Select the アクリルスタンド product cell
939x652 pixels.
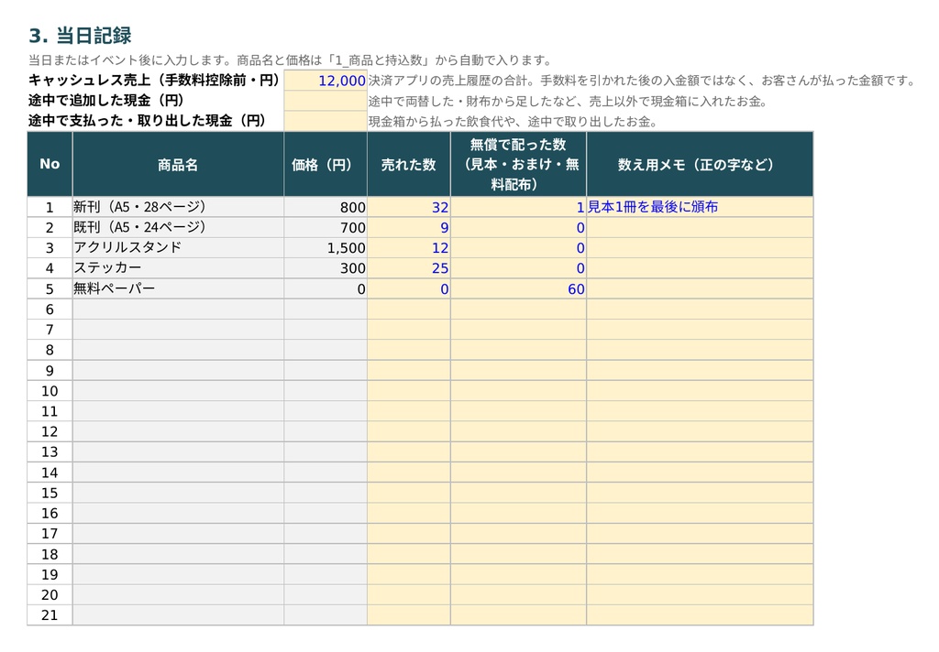pyautogui.click(x=178, y=247)
